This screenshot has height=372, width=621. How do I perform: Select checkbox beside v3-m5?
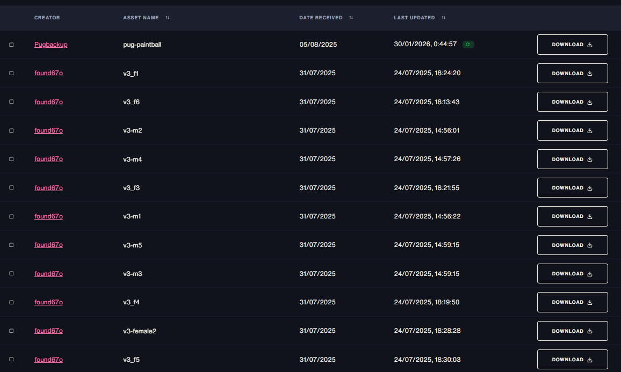(11, 245)
